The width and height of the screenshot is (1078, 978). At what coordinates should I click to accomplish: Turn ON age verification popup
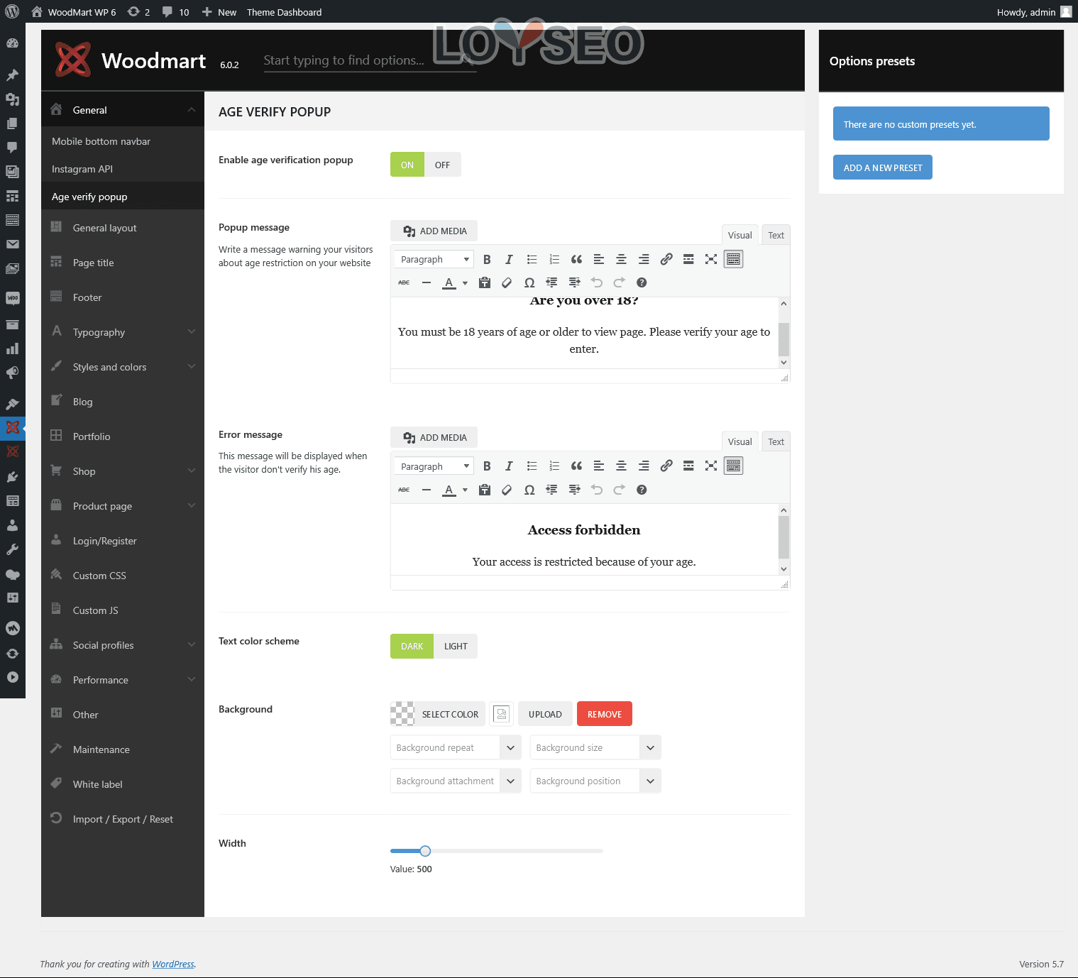tap(407, 165)
